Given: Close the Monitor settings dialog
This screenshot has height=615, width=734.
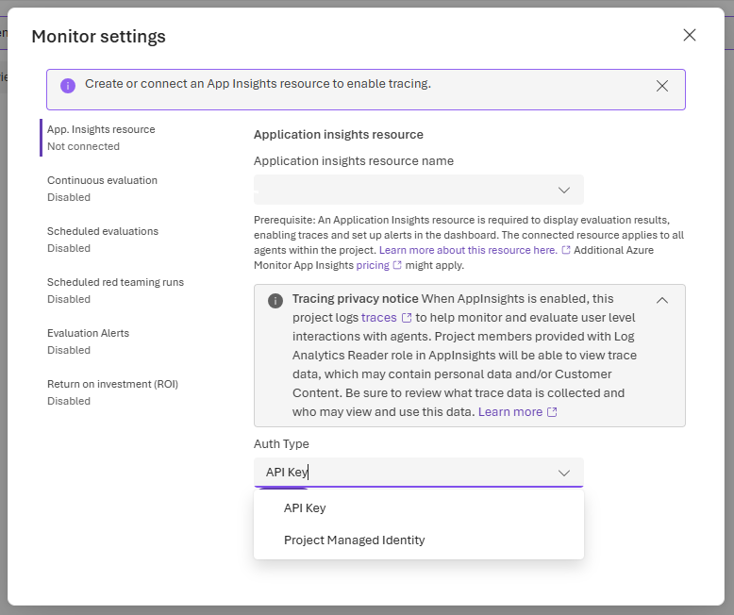Looking at the screenshot, I should pyautogui.click(x=689, y=35).
